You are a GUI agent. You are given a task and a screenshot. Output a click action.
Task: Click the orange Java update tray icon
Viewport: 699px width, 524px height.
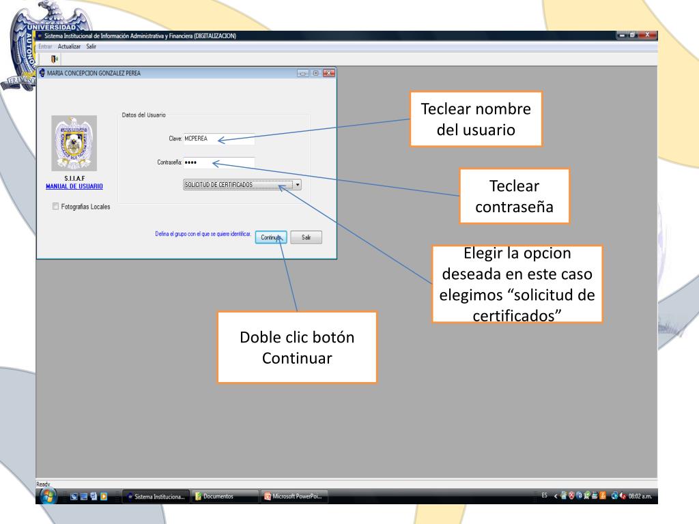click(x=603, y=496)
